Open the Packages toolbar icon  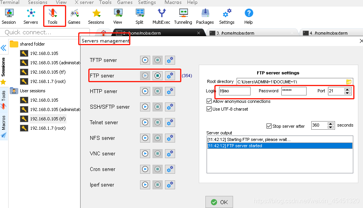click(205, 16)
